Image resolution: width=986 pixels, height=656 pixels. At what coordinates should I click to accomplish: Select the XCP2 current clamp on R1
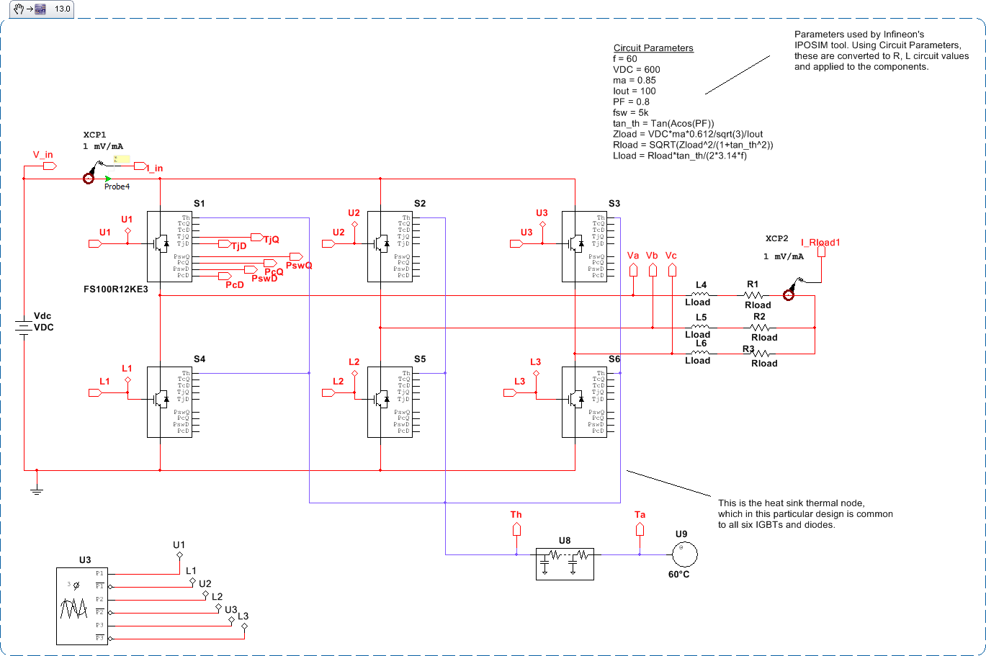tap(789, 295)
